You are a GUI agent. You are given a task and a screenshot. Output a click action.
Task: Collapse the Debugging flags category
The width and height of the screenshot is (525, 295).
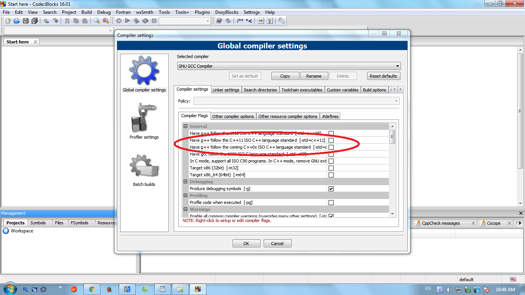(186, 182)
